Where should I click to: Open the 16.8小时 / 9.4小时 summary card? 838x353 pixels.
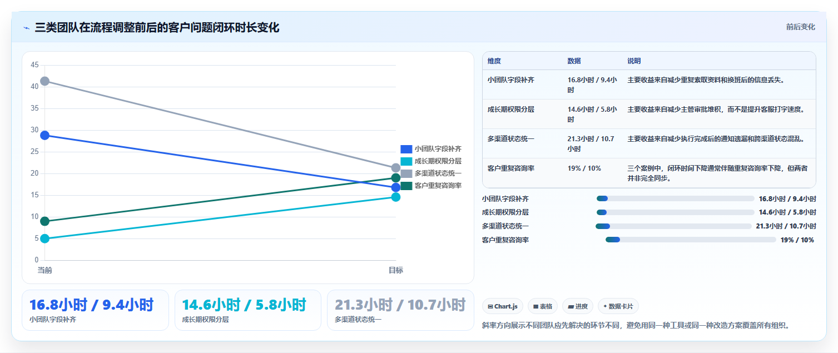95,310
